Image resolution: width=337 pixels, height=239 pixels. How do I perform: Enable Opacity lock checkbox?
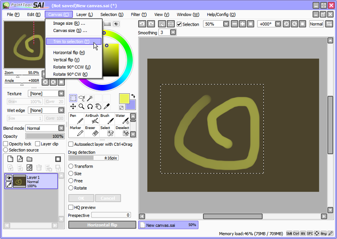(x=5, y=144)
